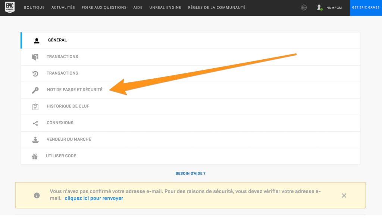Click the clipboard icon for Historique de CLUF
Screen dimensions: 382x223
tap(35, 107)
